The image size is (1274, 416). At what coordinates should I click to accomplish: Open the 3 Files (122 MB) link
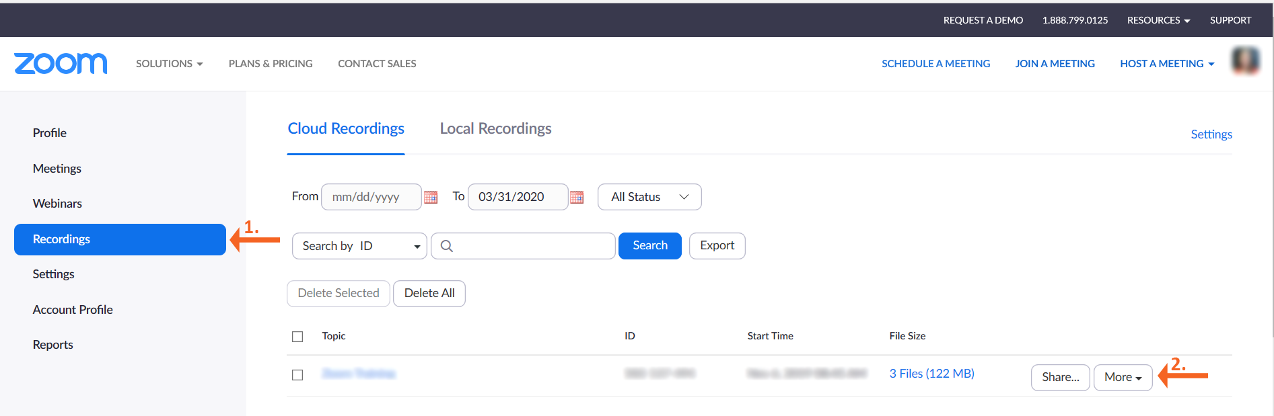[931, 374]
